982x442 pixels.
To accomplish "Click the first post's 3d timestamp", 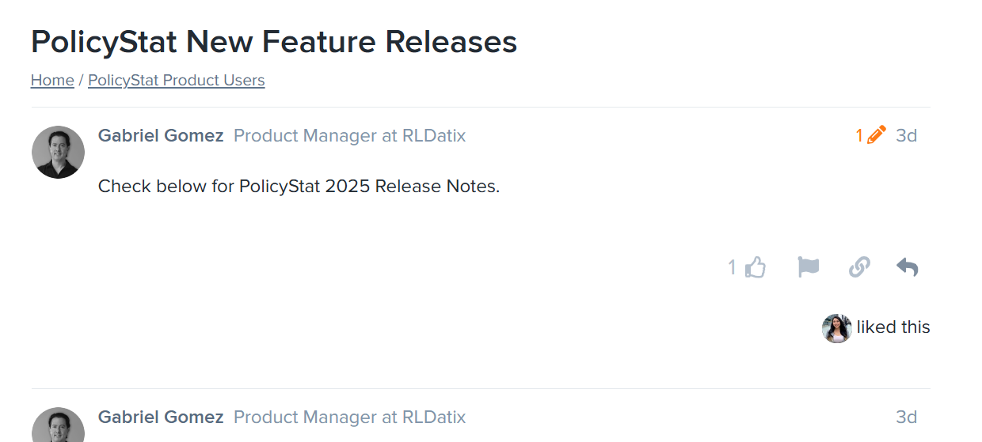I will tap(906, 136).
